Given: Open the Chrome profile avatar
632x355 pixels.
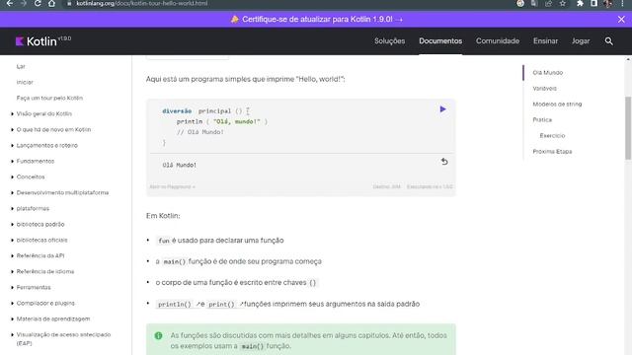Looking at the screenshot, I should click(608, 3).
